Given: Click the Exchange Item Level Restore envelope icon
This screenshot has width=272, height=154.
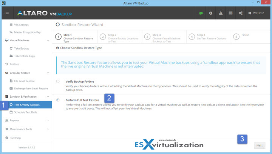Looking at the screenshot, I should point(11,89).
